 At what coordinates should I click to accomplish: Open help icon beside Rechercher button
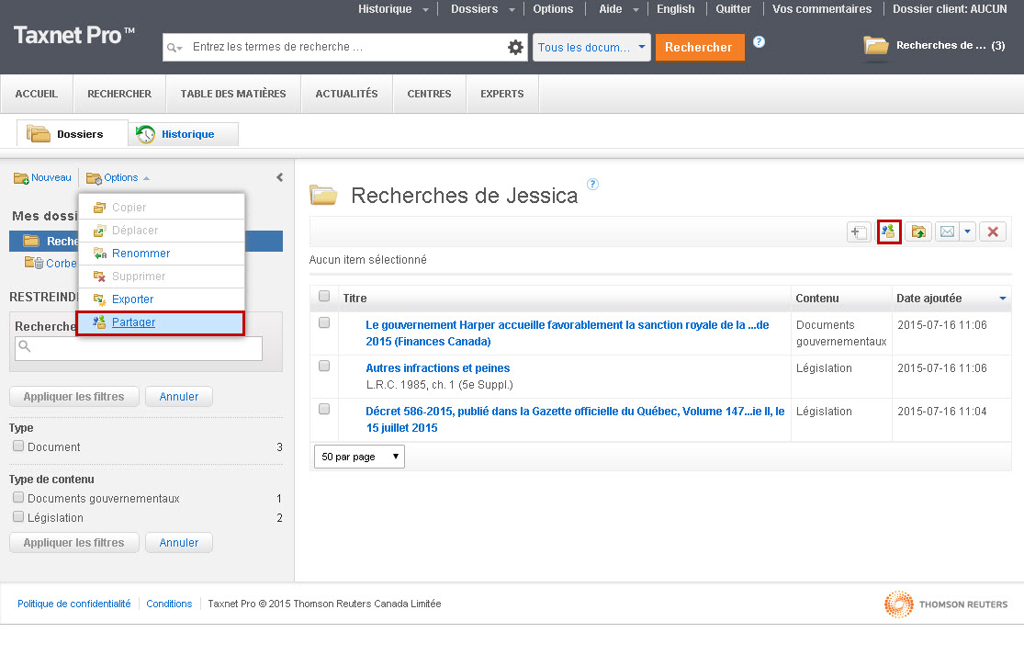[759, 41]
